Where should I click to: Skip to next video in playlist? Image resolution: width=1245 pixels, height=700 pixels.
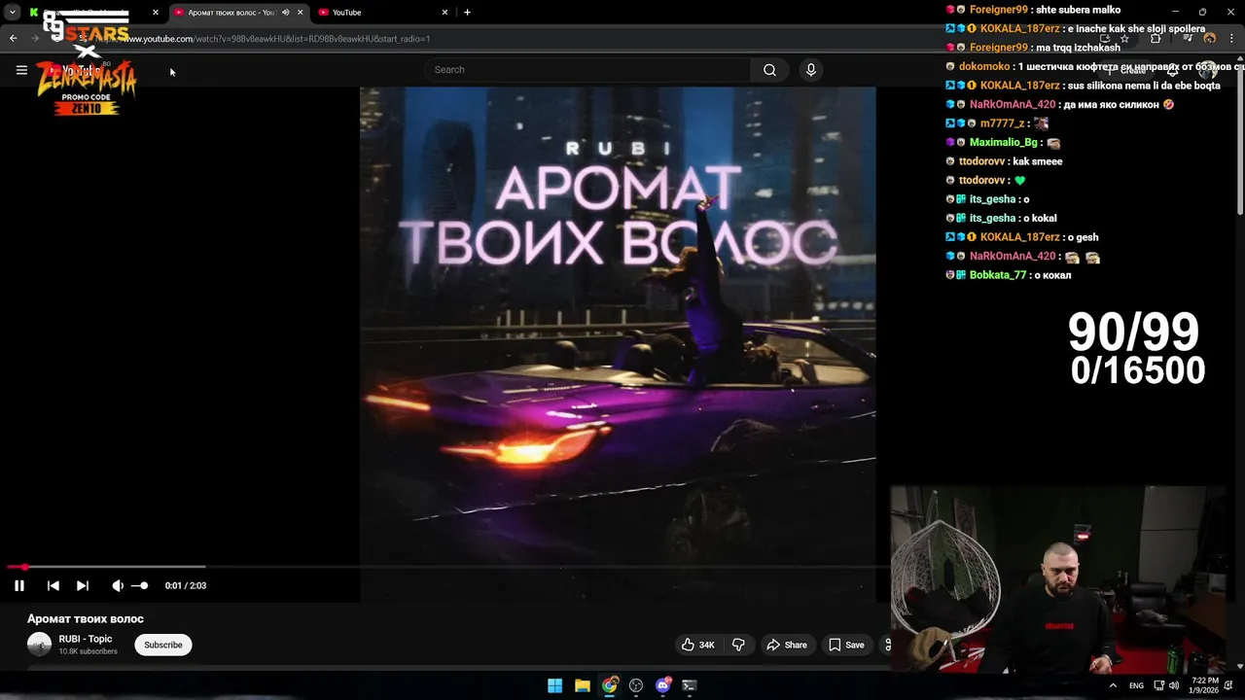(83, 585)
